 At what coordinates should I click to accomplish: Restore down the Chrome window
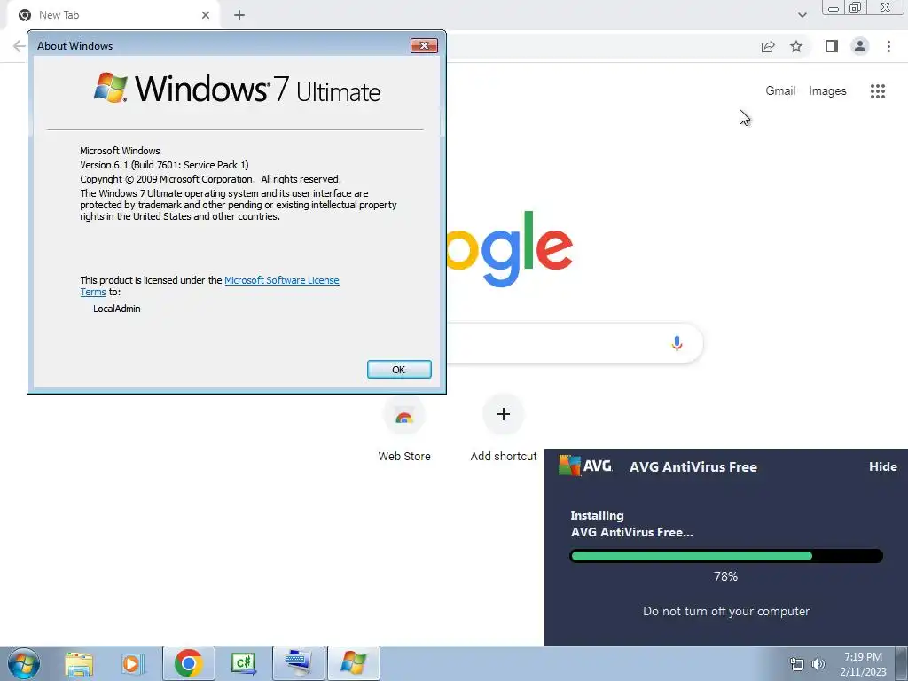[x=855, y=8]
